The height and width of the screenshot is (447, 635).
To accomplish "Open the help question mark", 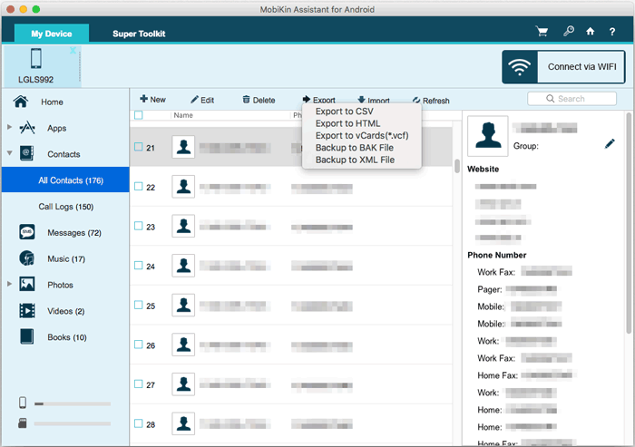I will (612, 32).
